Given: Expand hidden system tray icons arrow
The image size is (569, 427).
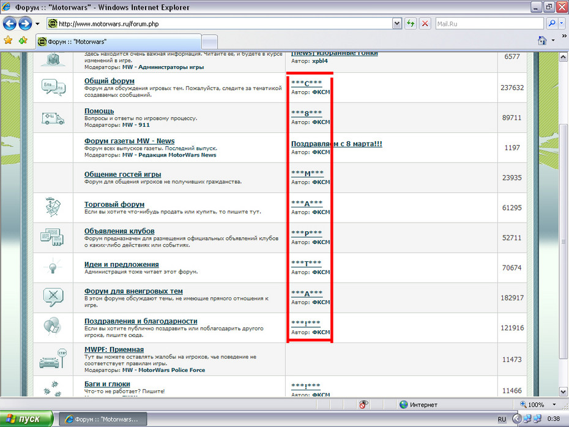Looking at the screenshot, I should coord(517,419).
